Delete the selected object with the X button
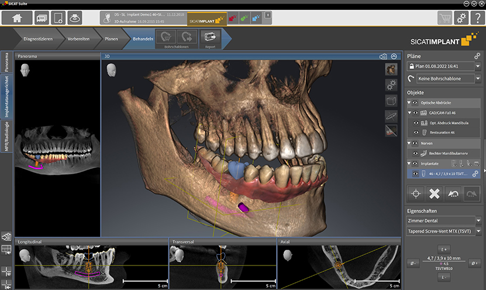Screen dimensions: 486x290 pyautogui.click(x=434, y=194)
